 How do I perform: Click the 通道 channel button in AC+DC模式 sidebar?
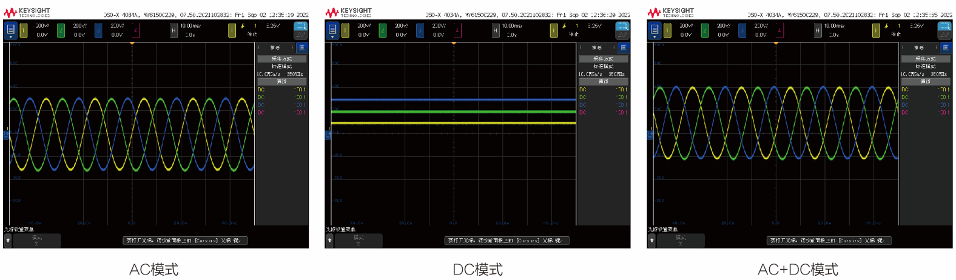click(x=925, y=81)
